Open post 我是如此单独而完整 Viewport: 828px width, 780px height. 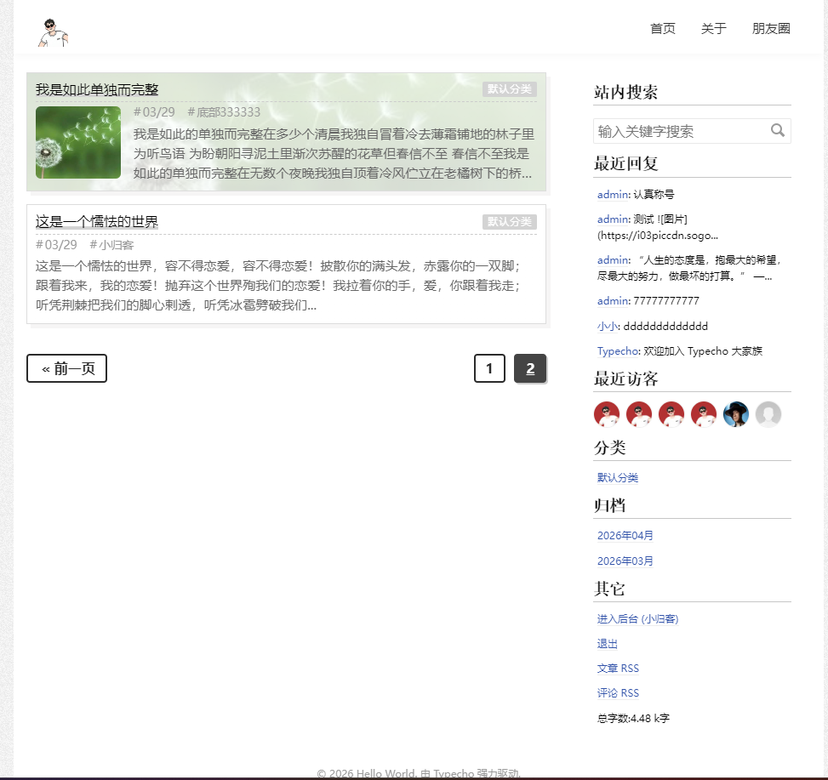click(x=97, y=90)
